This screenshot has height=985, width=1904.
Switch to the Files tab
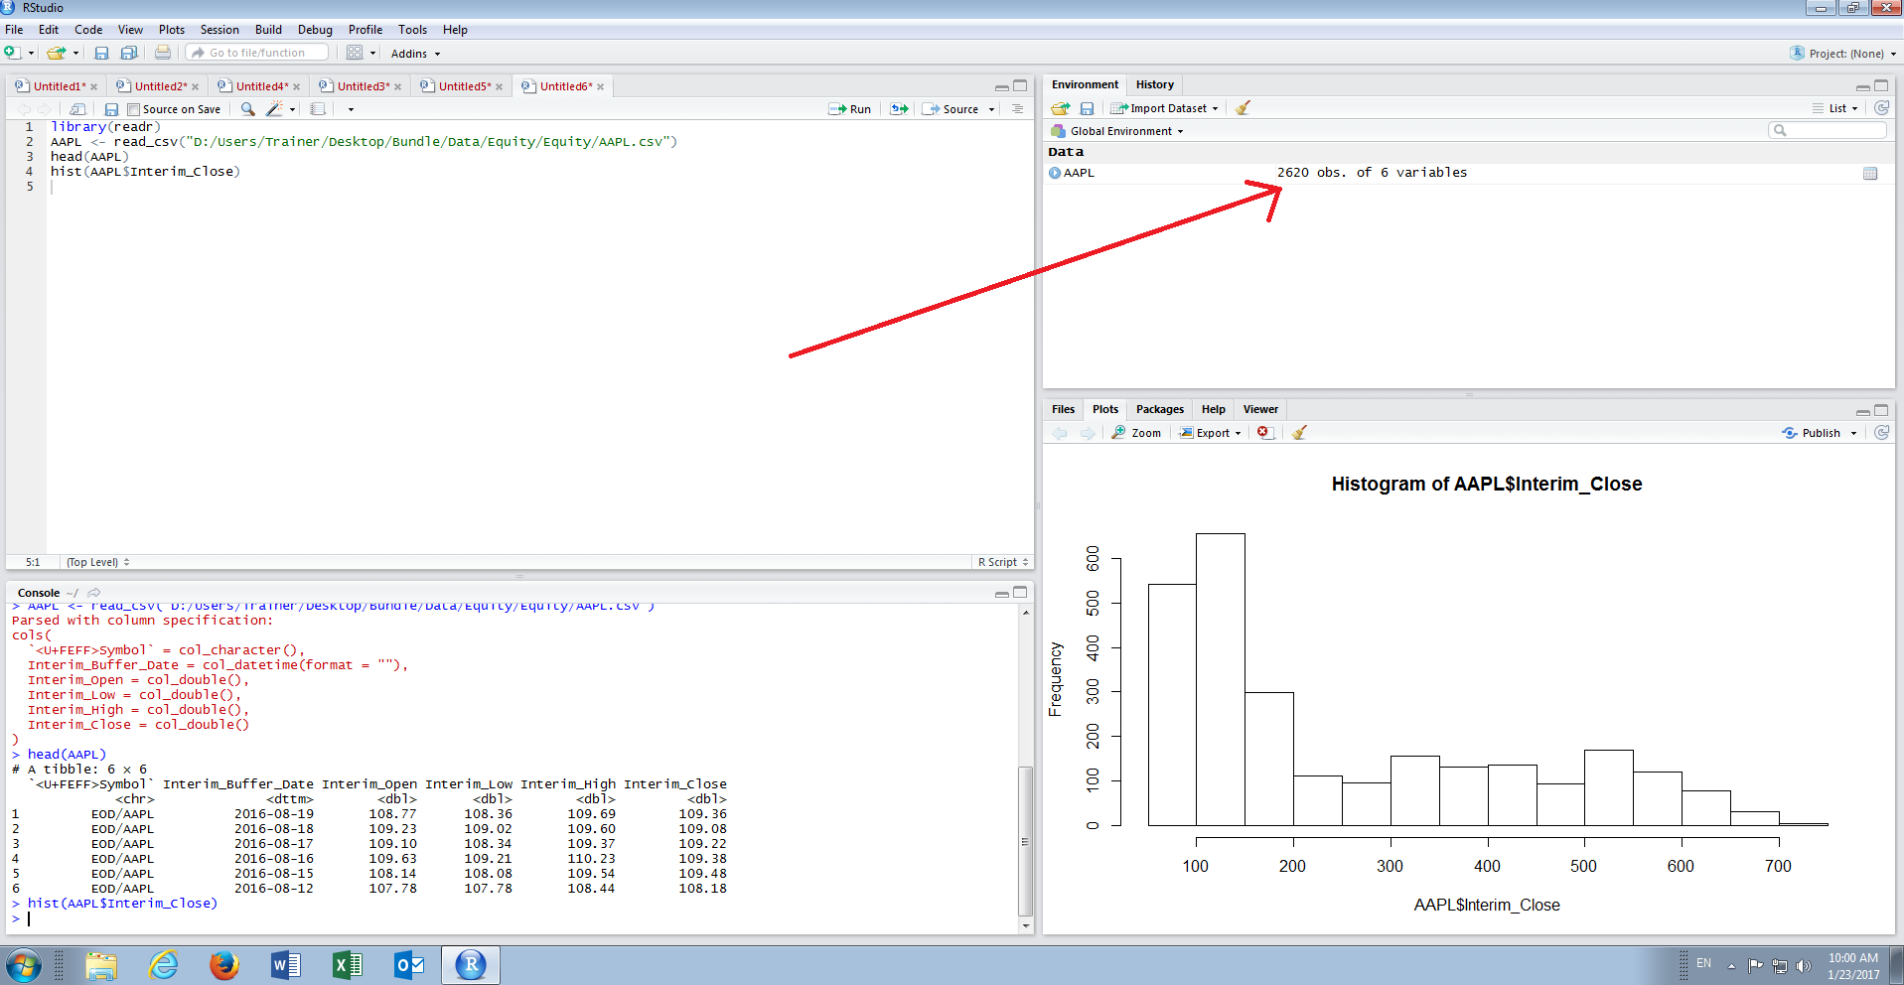1063,409
